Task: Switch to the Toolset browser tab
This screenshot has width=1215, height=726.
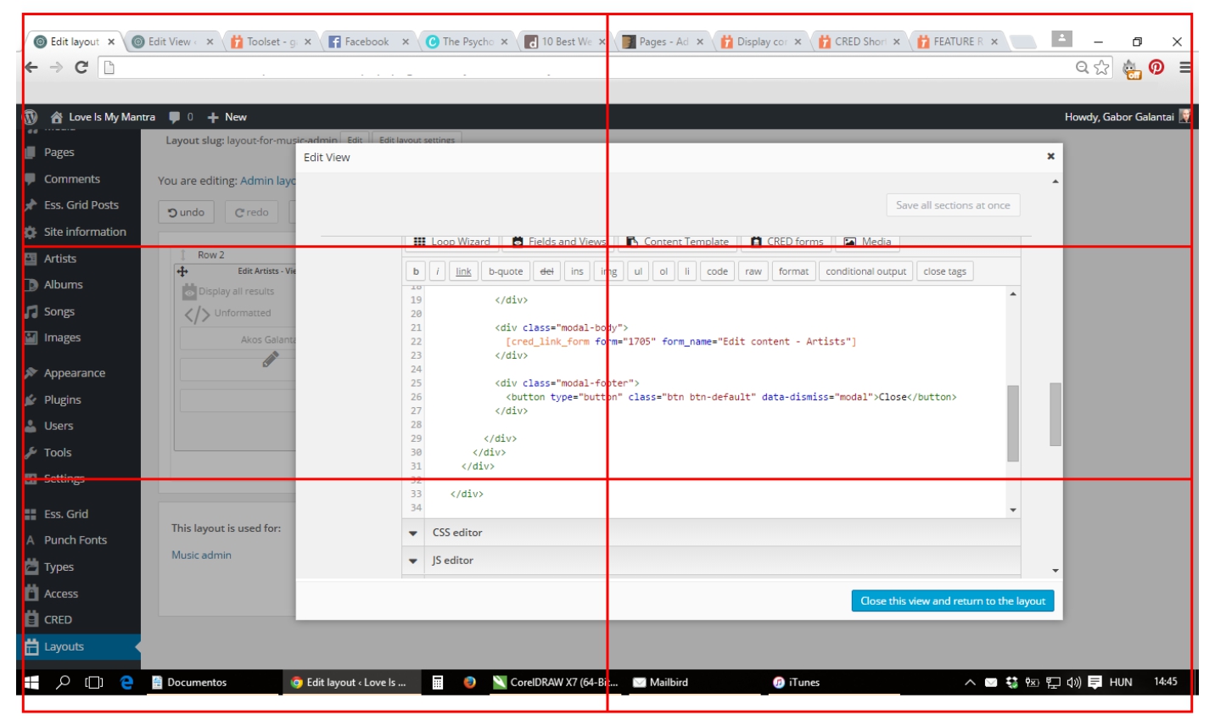Action: pyautogui.click(x=270, y=42)
